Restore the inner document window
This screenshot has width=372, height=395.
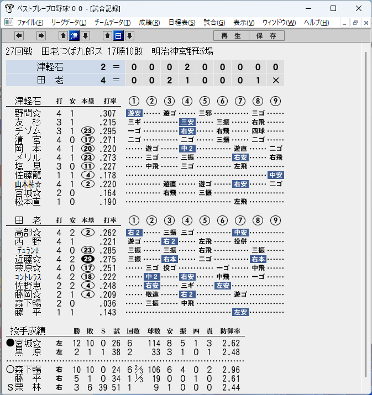point(355,23)
